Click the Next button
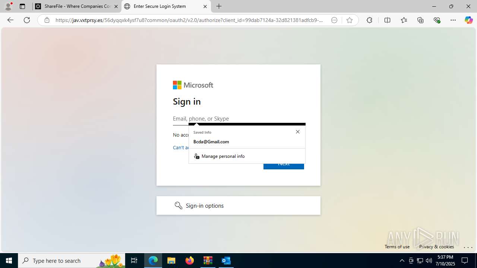 pos(284,166)
